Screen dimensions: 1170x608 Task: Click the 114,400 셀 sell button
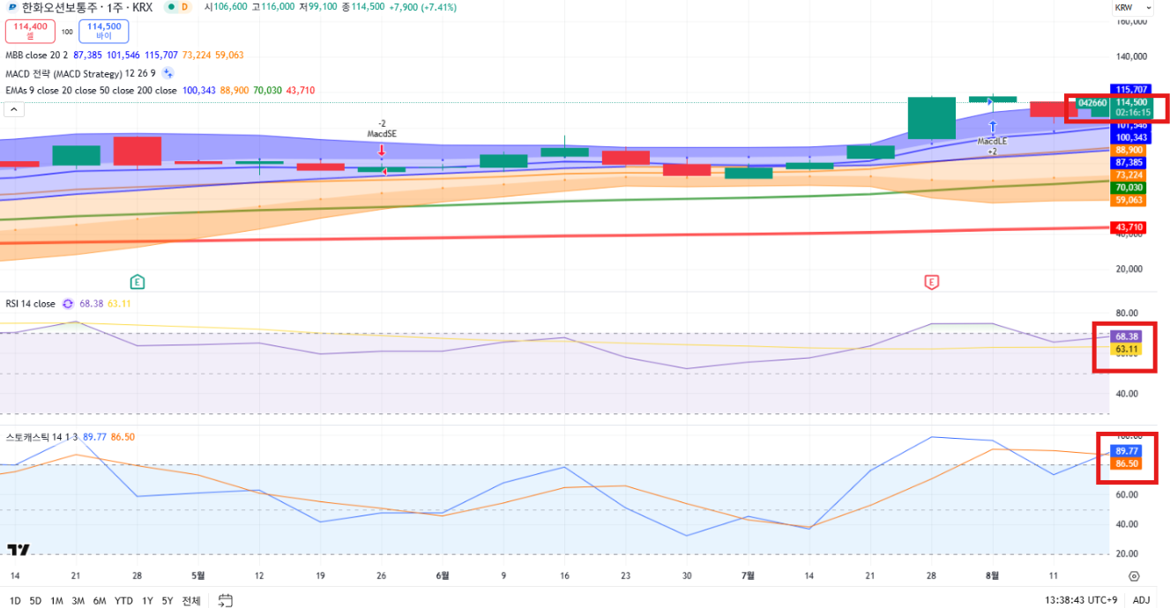[x=30, y=31]
